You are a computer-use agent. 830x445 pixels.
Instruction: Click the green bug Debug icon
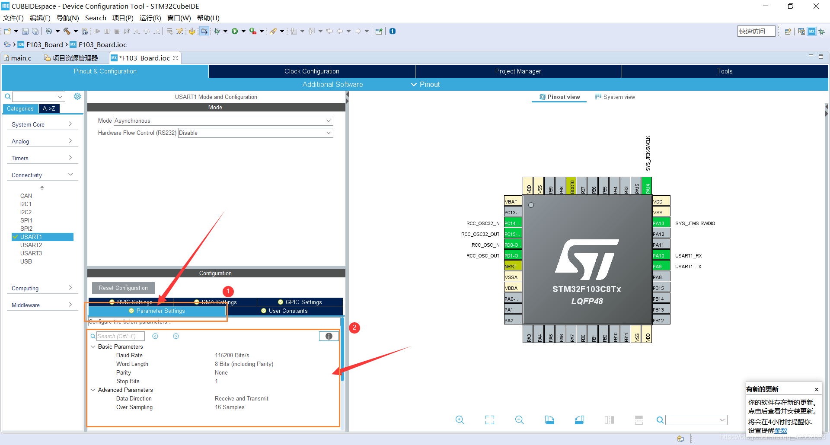pos(217,31)
